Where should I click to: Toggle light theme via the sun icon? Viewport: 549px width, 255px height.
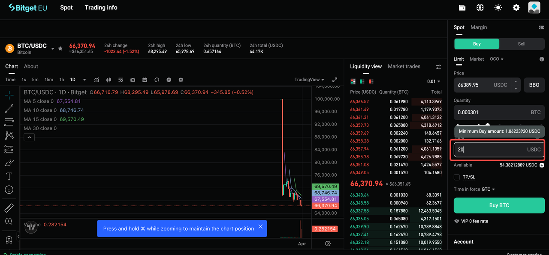498,8
